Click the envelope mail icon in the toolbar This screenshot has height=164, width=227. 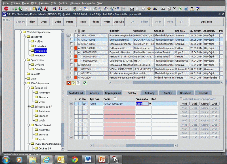click(86, 9)
